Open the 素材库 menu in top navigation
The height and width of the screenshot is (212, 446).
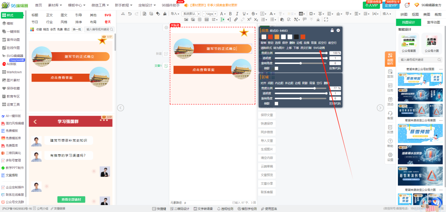point(55,5)
